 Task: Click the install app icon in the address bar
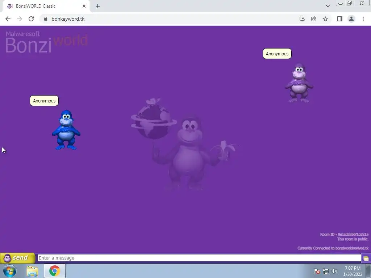(302, 19)
